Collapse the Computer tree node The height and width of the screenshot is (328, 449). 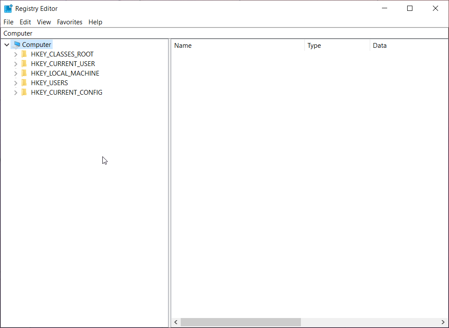click(x=7, y=45)
